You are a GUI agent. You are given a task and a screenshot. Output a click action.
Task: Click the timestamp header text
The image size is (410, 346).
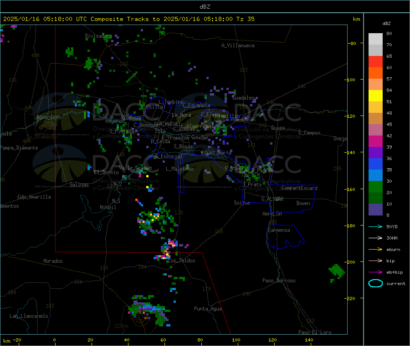pos(128,19)
